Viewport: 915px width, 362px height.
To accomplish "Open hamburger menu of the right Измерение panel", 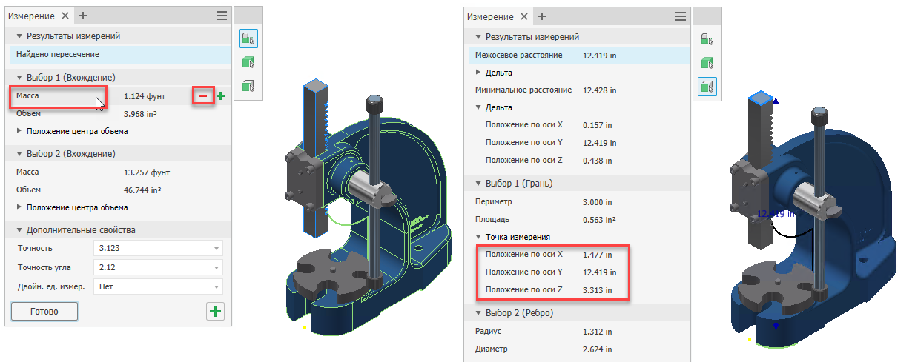I will [x=681, y=16].
